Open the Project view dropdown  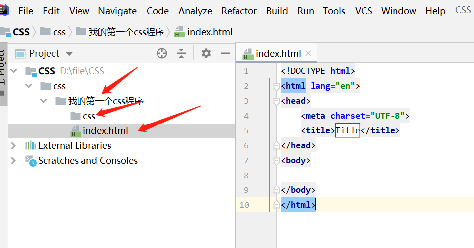[x=69, y=54]
